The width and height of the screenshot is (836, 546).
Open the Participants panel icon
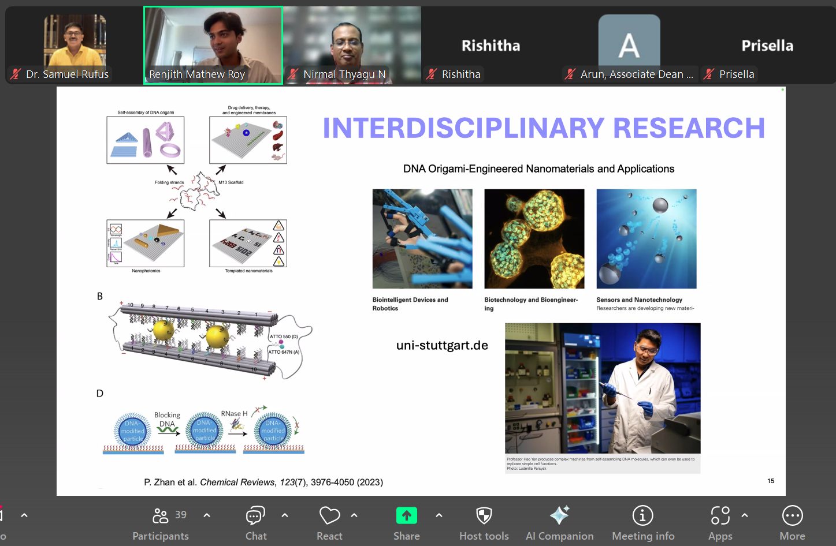point(160,515)
